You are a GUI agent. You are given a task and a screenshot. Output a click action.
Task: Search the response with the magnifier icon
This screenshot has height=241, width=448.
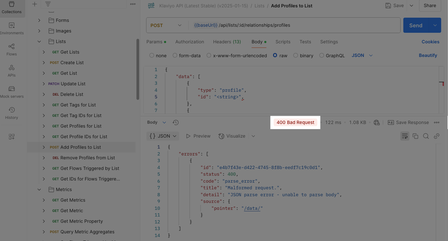pyautogui.click(x=426, y=136)
